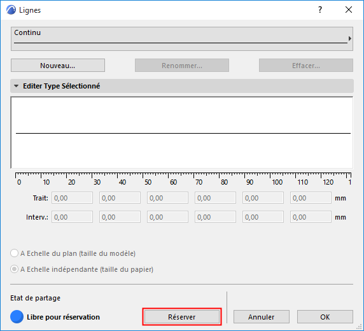This screenshot has height=331, width=364.
Task: Click the blue sharing status circle icon
Action: click(x=17, y=317)
